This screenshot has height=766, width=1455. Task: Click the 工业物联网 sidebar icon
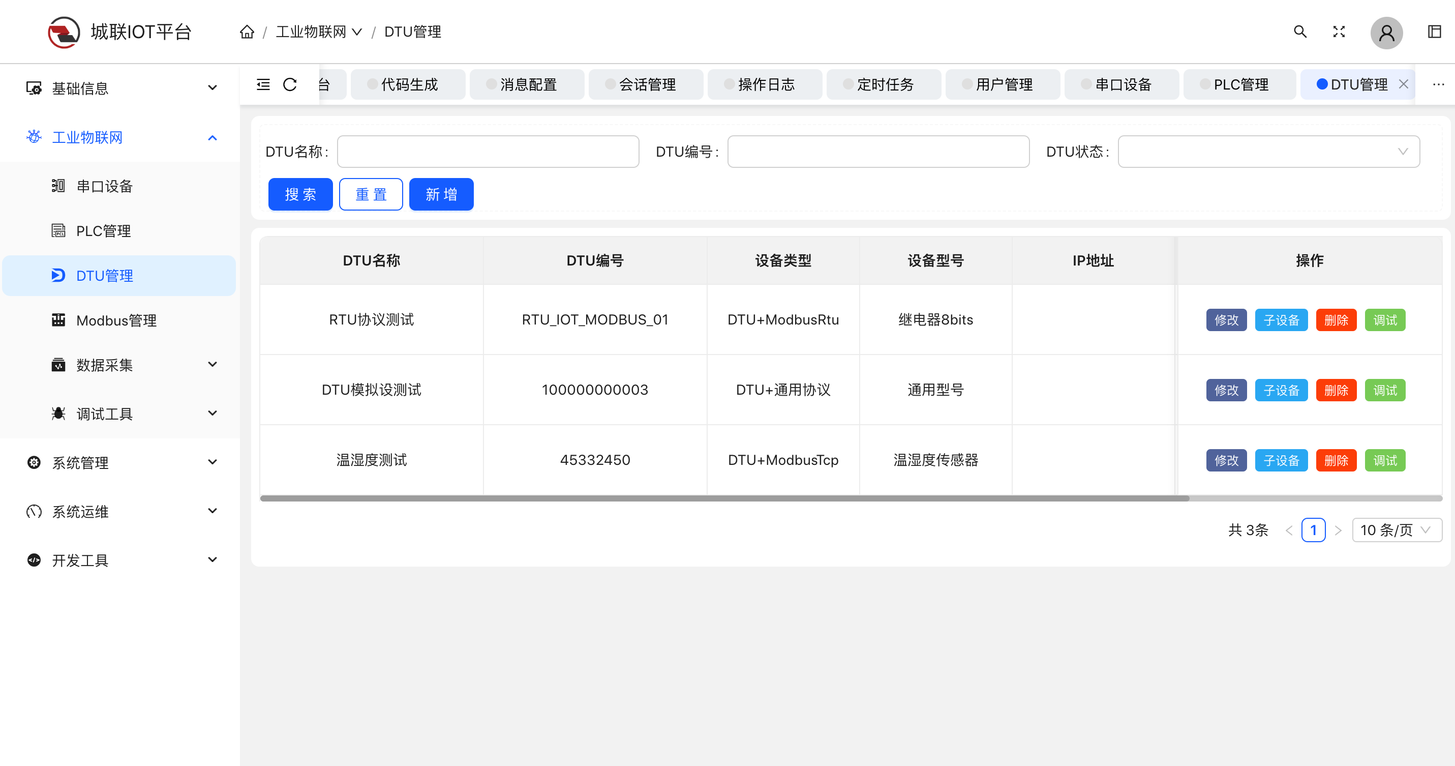[x=34, y=137]
